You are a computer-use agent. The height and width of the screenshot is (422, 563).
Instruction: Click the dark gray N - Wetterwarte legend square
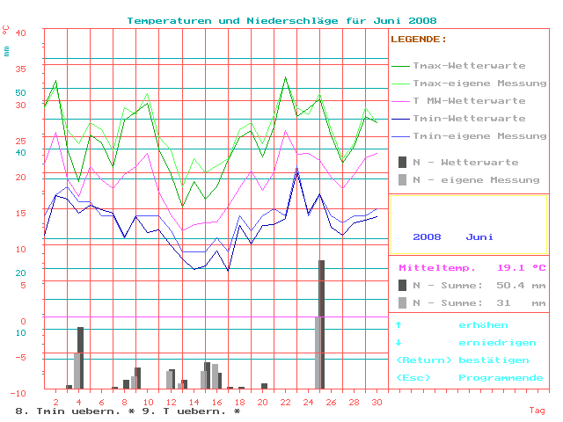(403, 162)
